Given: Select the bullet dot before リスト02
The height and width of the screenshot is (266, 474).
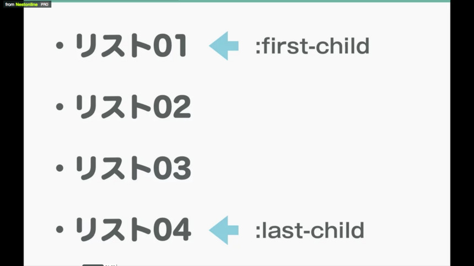Looking at the screenshot, I should coord(60,107).
